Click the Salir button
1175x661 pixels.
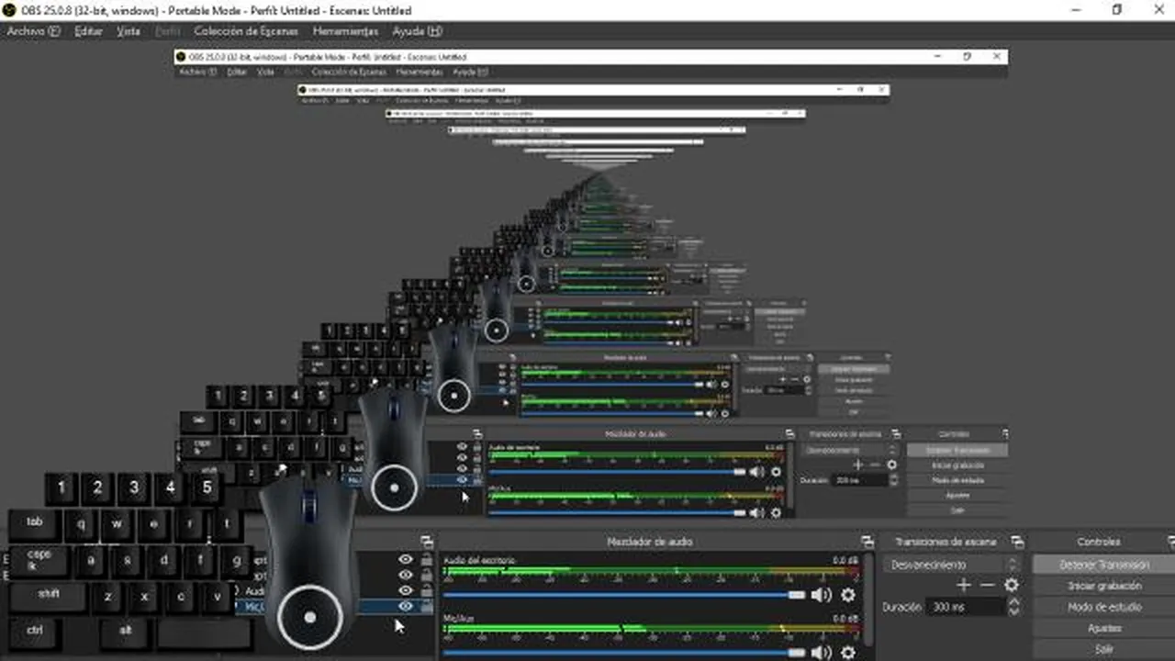point(1104,649)
